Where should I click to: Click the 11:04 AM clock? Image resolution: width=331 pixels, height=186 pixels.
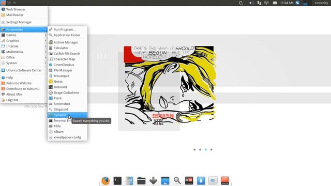(x=287, y=3)
